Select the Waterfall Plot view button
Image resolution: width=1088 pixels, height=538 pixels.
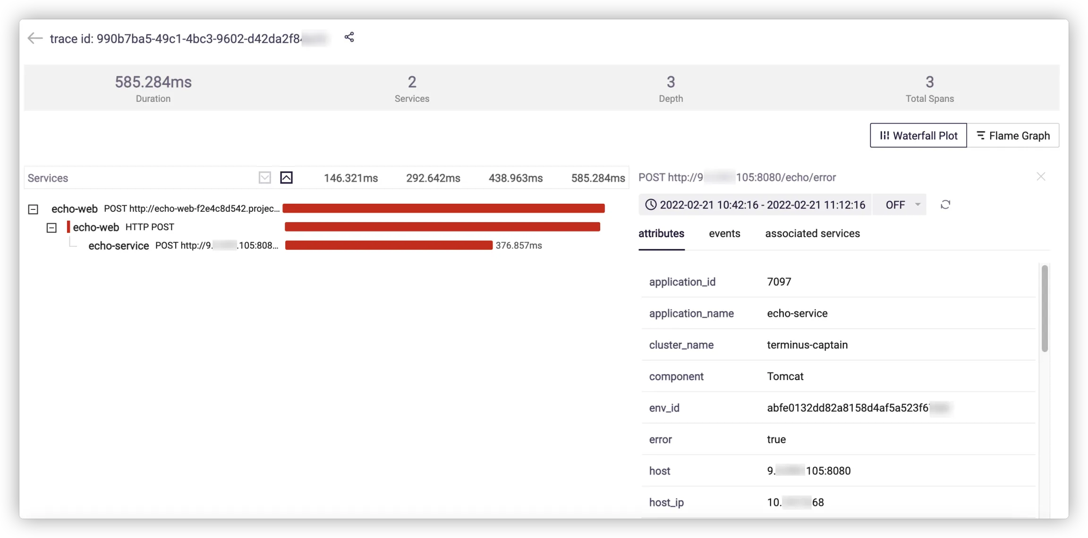pyautogui.click(x=918, y=136)
